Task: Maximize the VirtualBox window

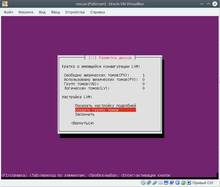Action: pyautogui.click(x=208, y=4)
